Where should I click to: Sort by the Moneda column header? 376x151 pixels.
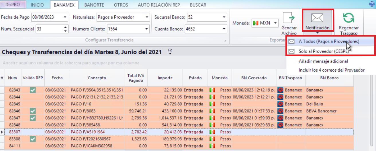click(x=220, y=78)
